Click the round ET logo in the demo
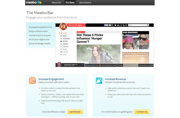The height and width of the screenshot is (118, 180). [x=63, y=27]
